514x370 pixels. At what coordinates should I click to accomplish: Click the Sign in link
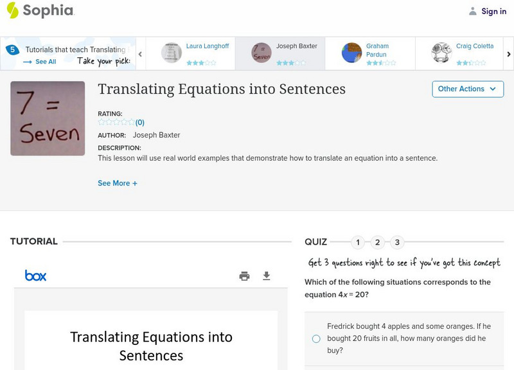(493, 11)
